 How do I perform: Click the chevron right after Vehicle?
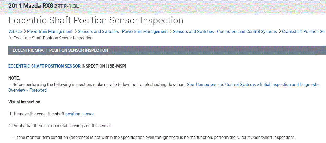pyautogui.click(x=24, y=31)
